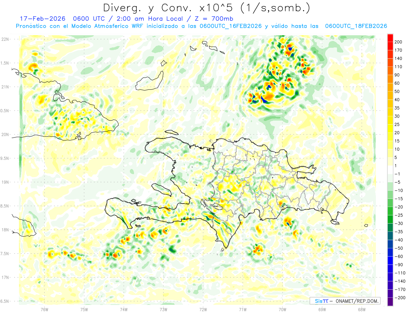Click the '74W' longitude label
406x314 pixels.
pos(123,309)
